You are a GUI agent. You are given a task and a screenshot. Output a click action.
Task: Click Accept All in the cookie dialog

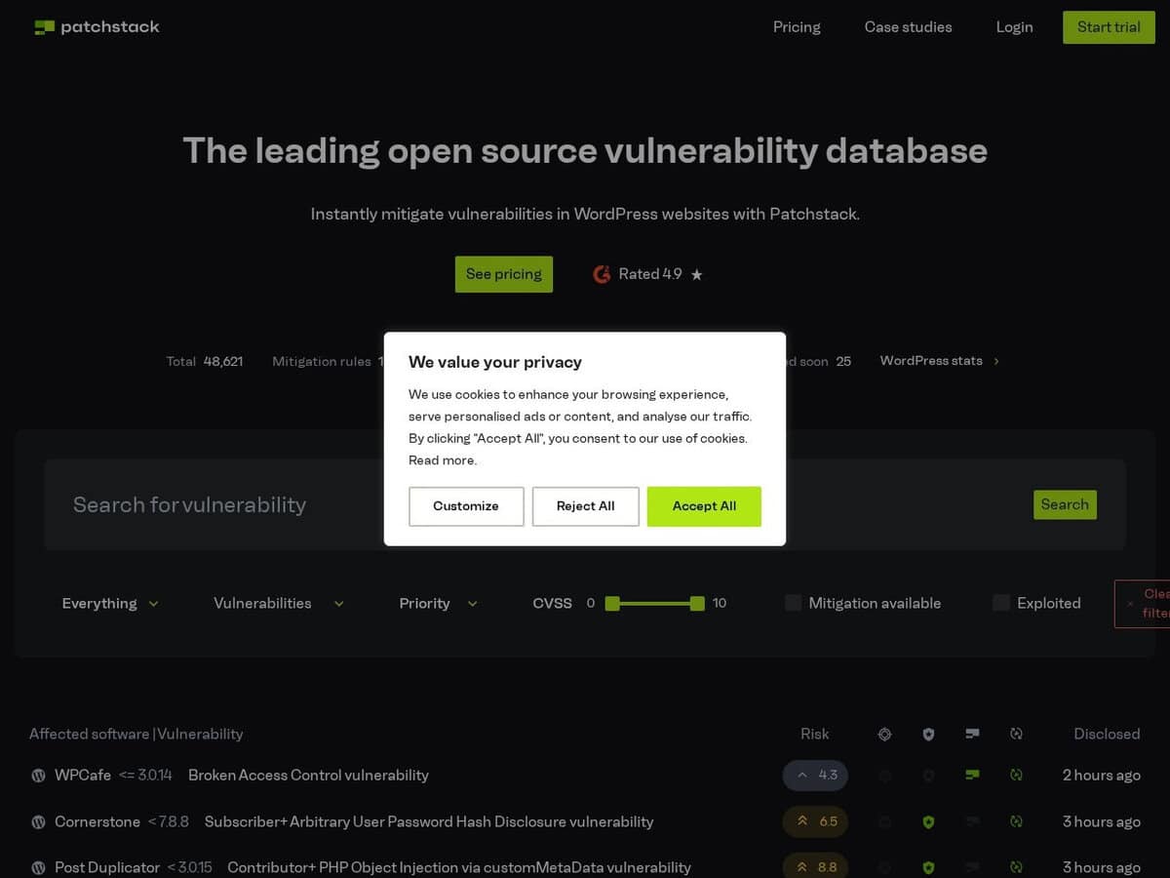704,506
